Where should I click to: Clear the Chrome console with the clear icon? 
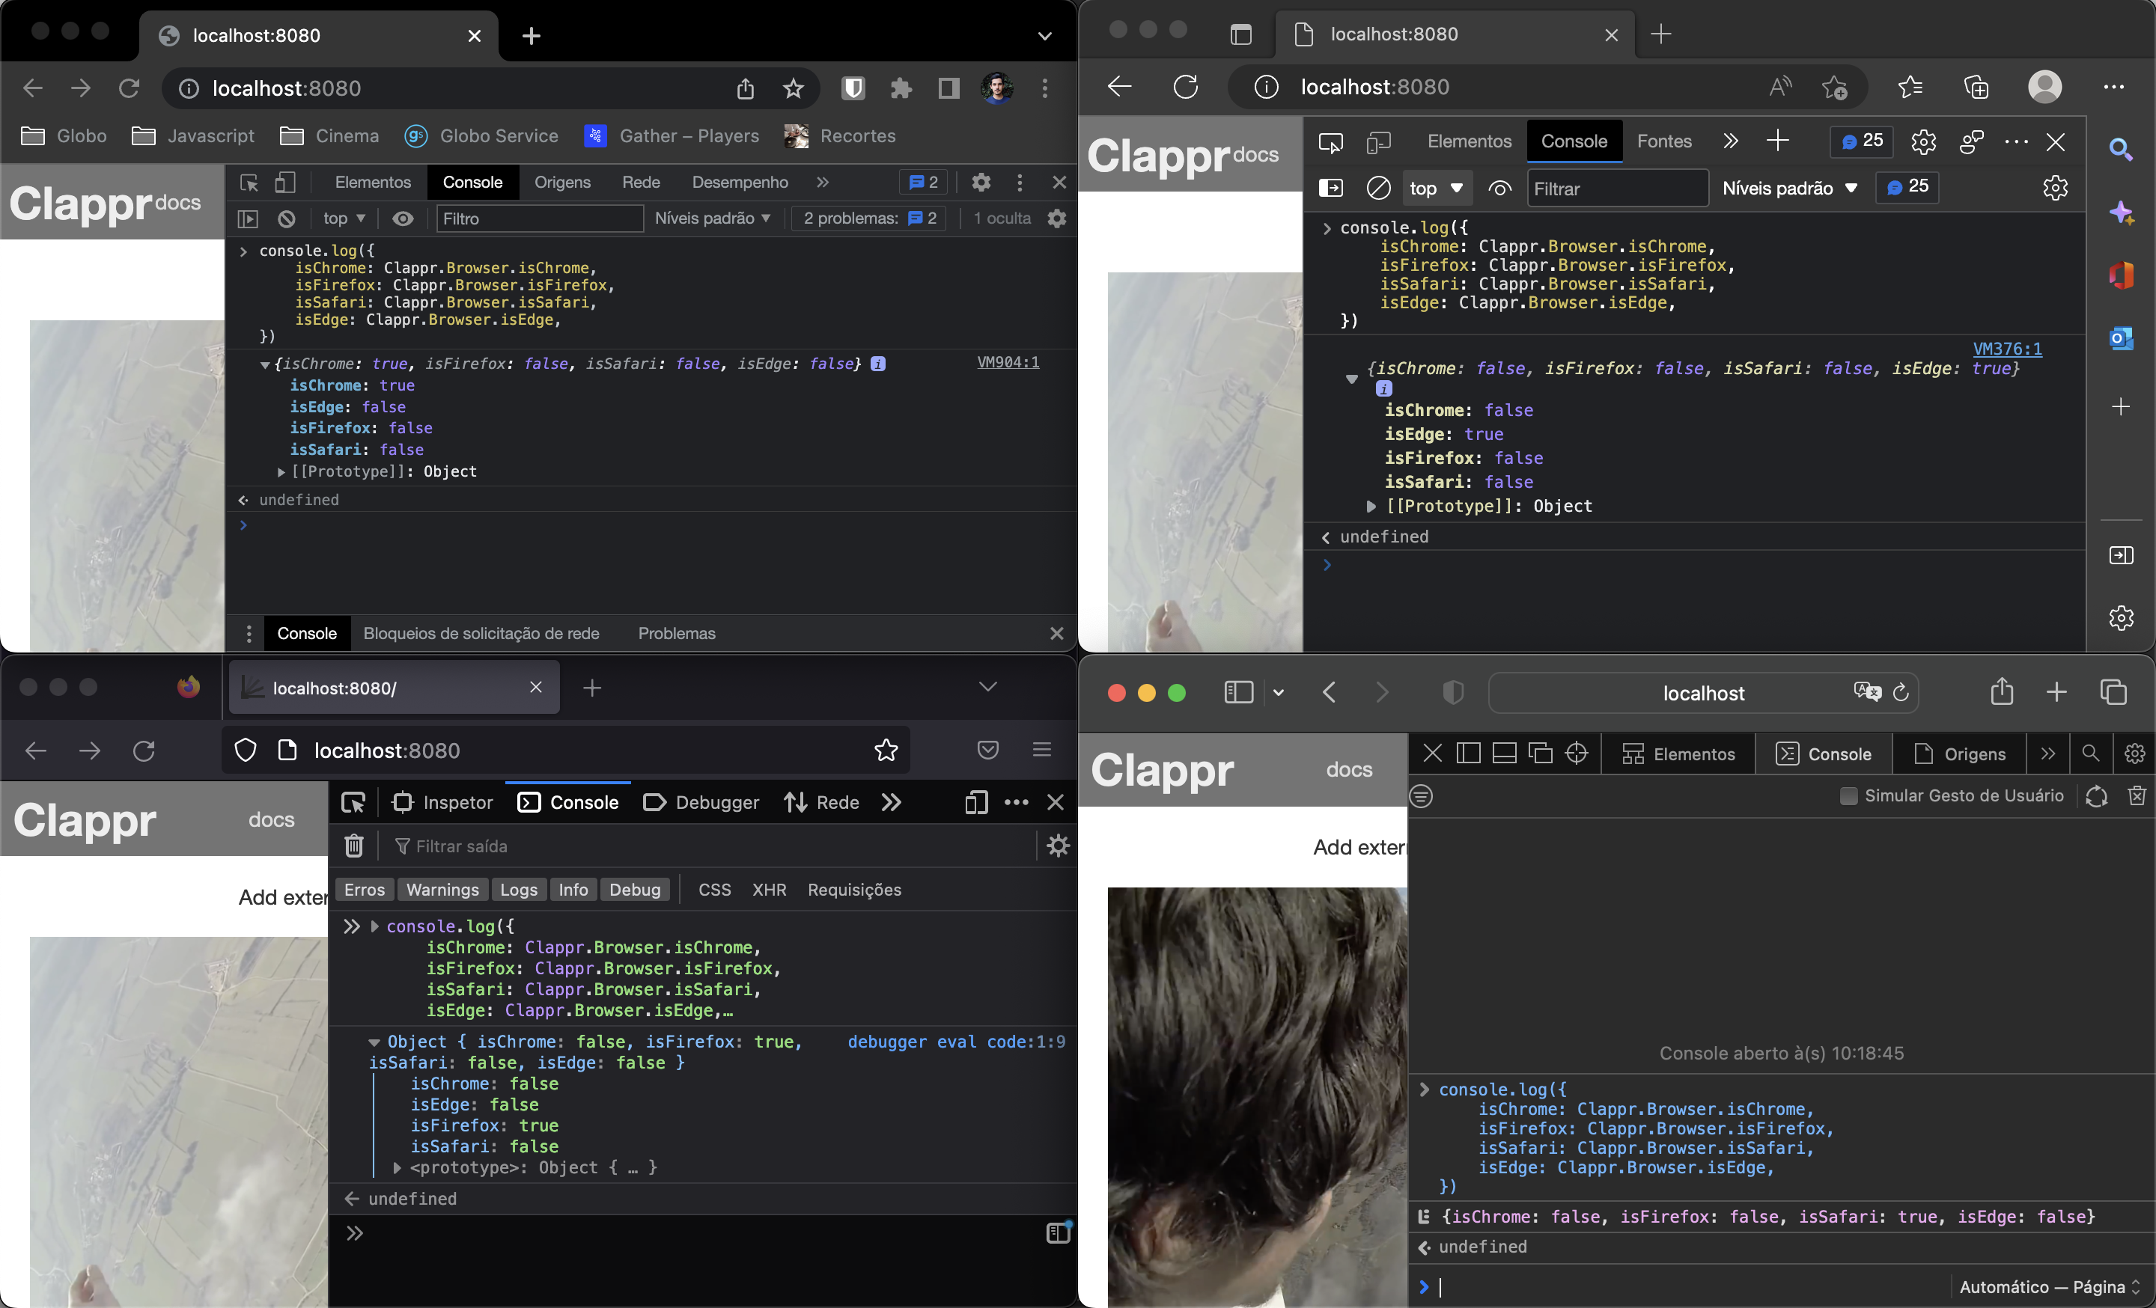point(286,218)
